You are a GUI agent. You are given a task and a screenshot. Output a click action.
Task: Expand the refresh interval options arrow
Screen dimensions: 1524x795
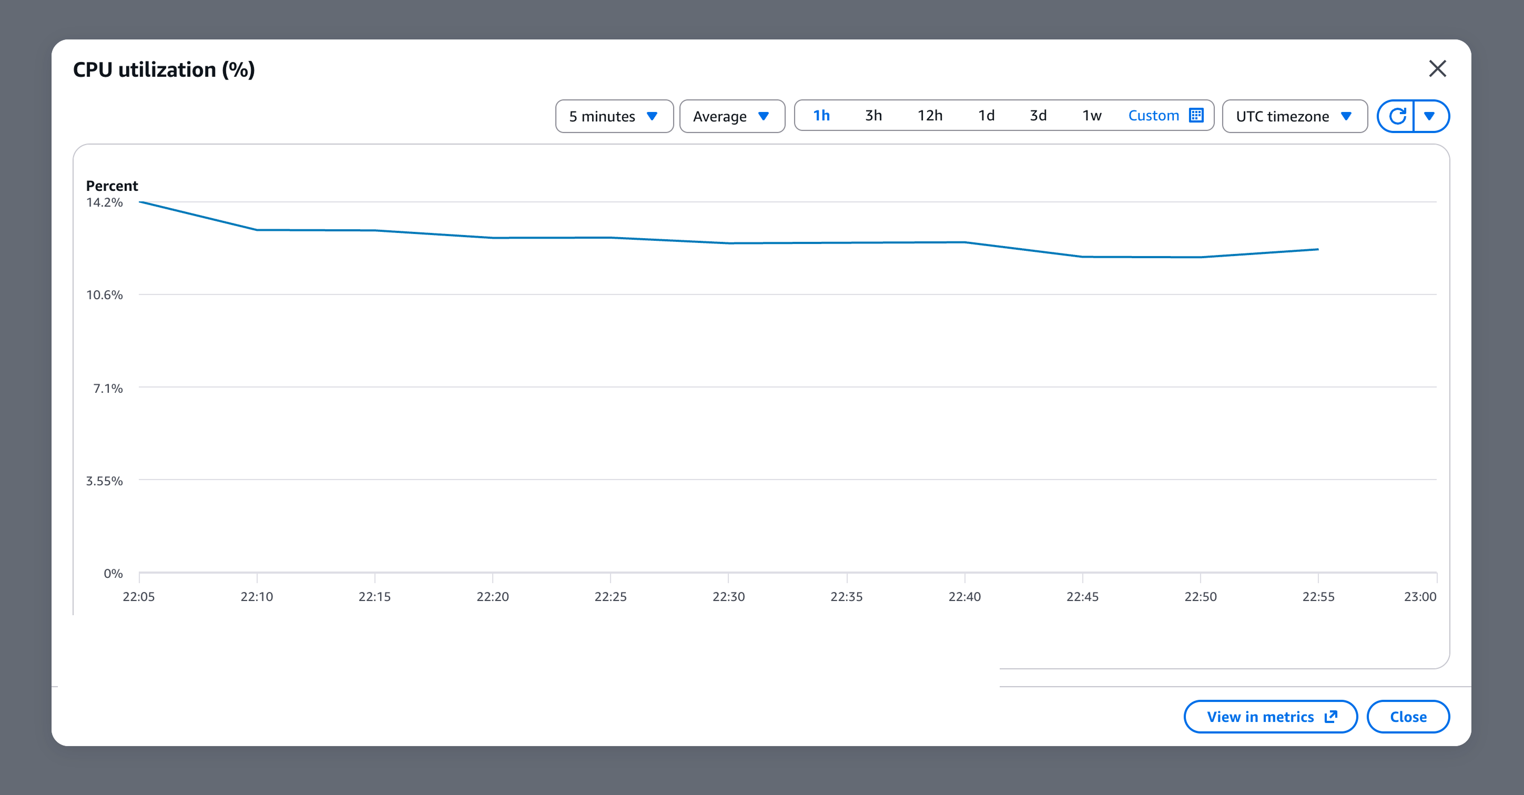[1430, 116]
